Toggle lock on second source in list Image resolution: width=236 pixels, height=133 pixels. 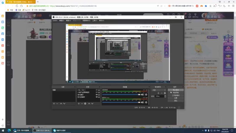tap(99, 92)
